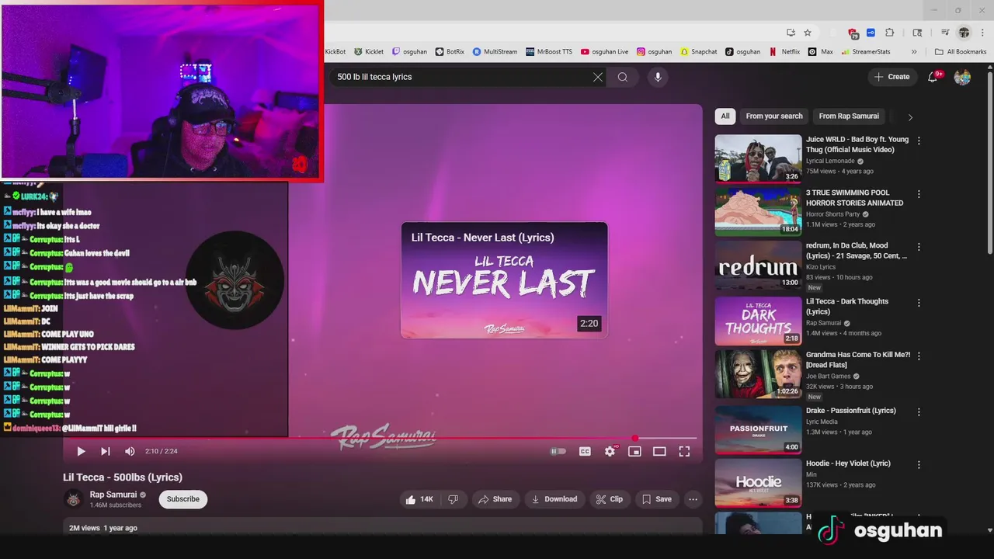
Task: Open the StreamerStats bookmark
Action: pos(865,52)
